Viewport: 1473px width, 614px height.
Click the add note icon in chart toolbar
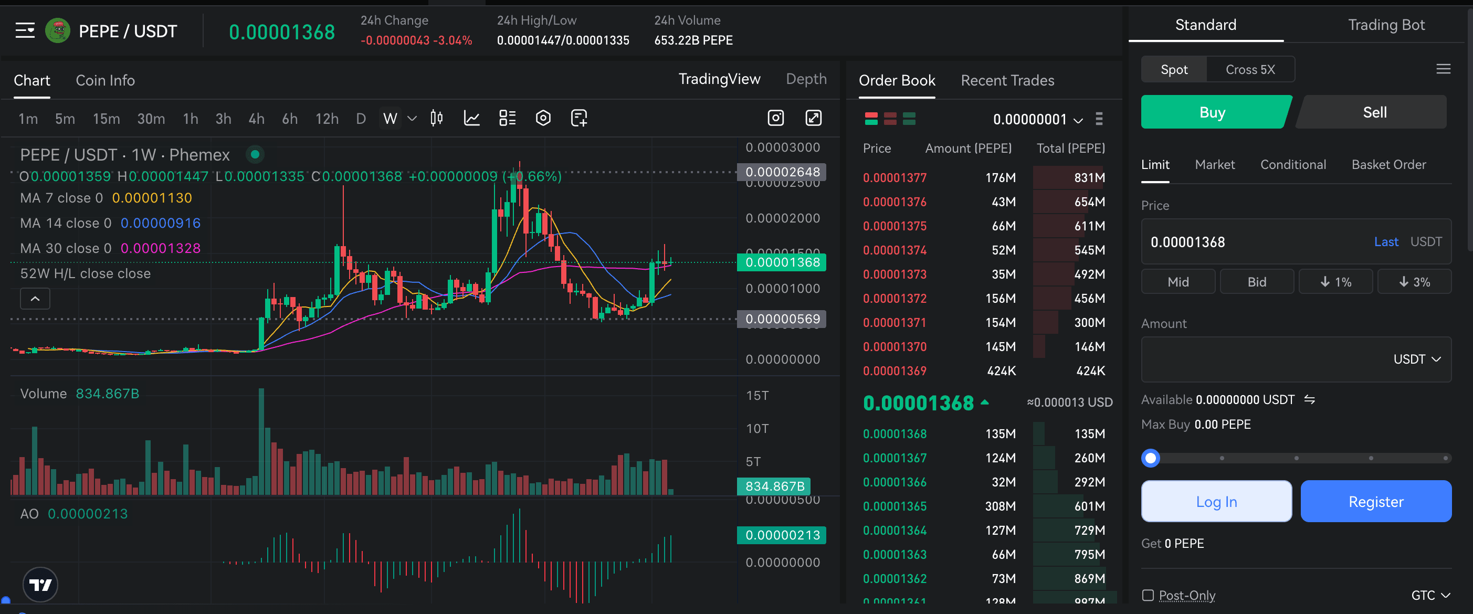point(578,118)
